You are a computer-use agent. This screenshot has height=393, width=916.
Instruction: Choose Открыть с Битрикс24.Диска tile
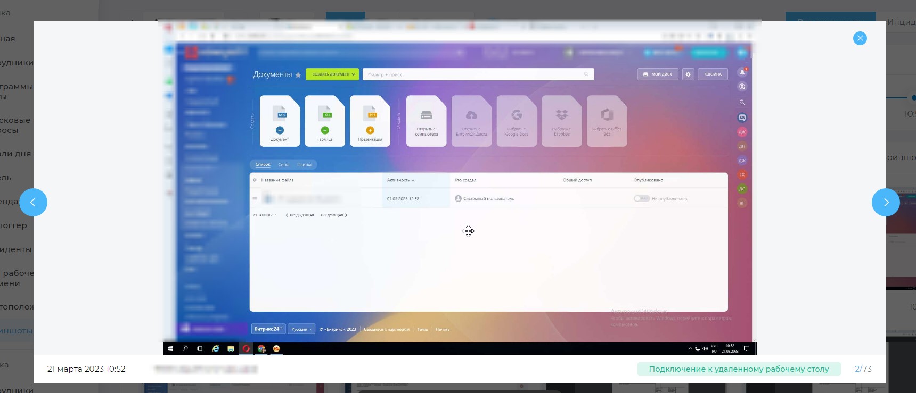[x=472, y=121]
